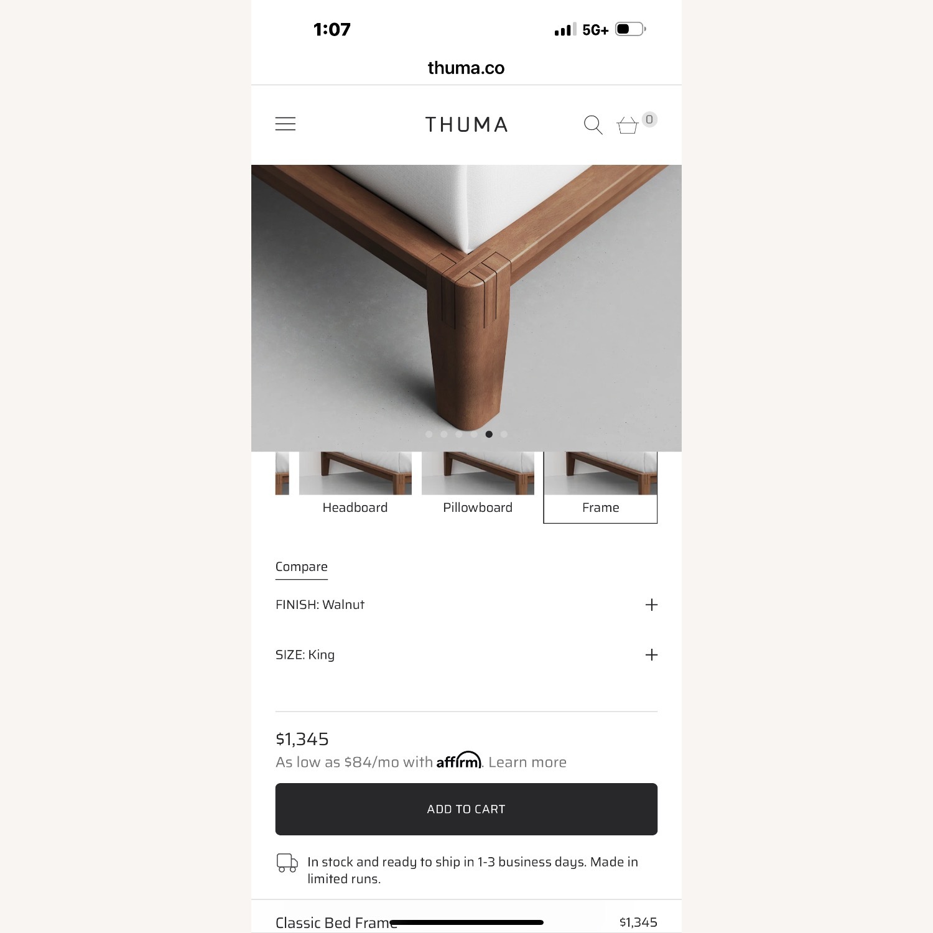Go to the last carousel dot
The image size is (933, 933).
pos(504,434)
